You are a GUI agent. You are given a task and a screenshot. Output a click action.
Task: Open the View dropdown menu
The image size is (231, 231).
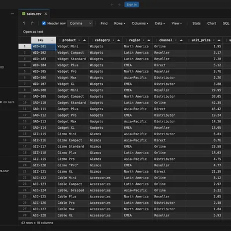(177, 23)
